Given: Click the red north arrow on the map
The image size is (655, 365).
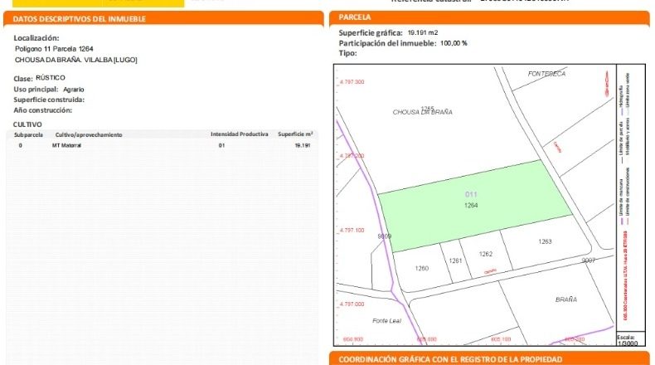Looking at the screenshot, I should [607, 84].
